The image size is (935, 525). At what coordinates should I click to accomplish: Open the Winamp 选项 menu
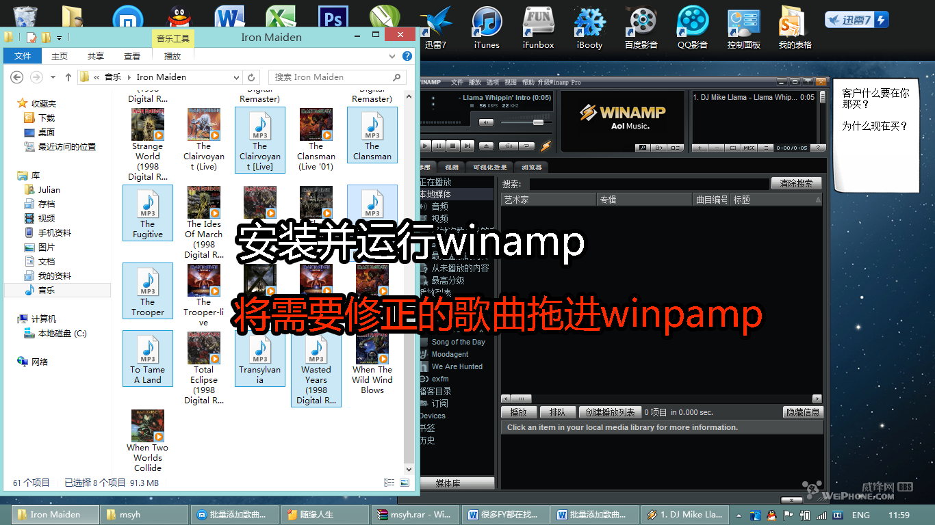click(x=493, y=83)
